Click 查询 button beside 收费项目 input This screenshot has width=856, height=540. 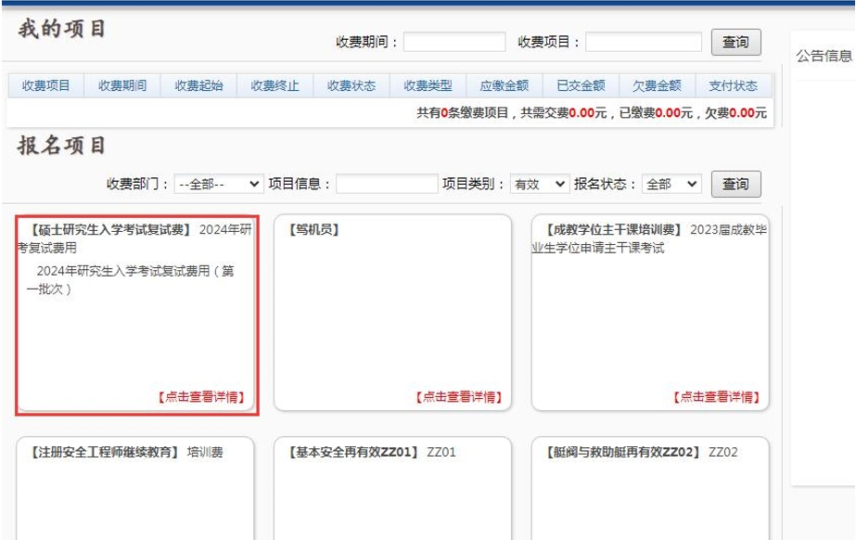735,42
